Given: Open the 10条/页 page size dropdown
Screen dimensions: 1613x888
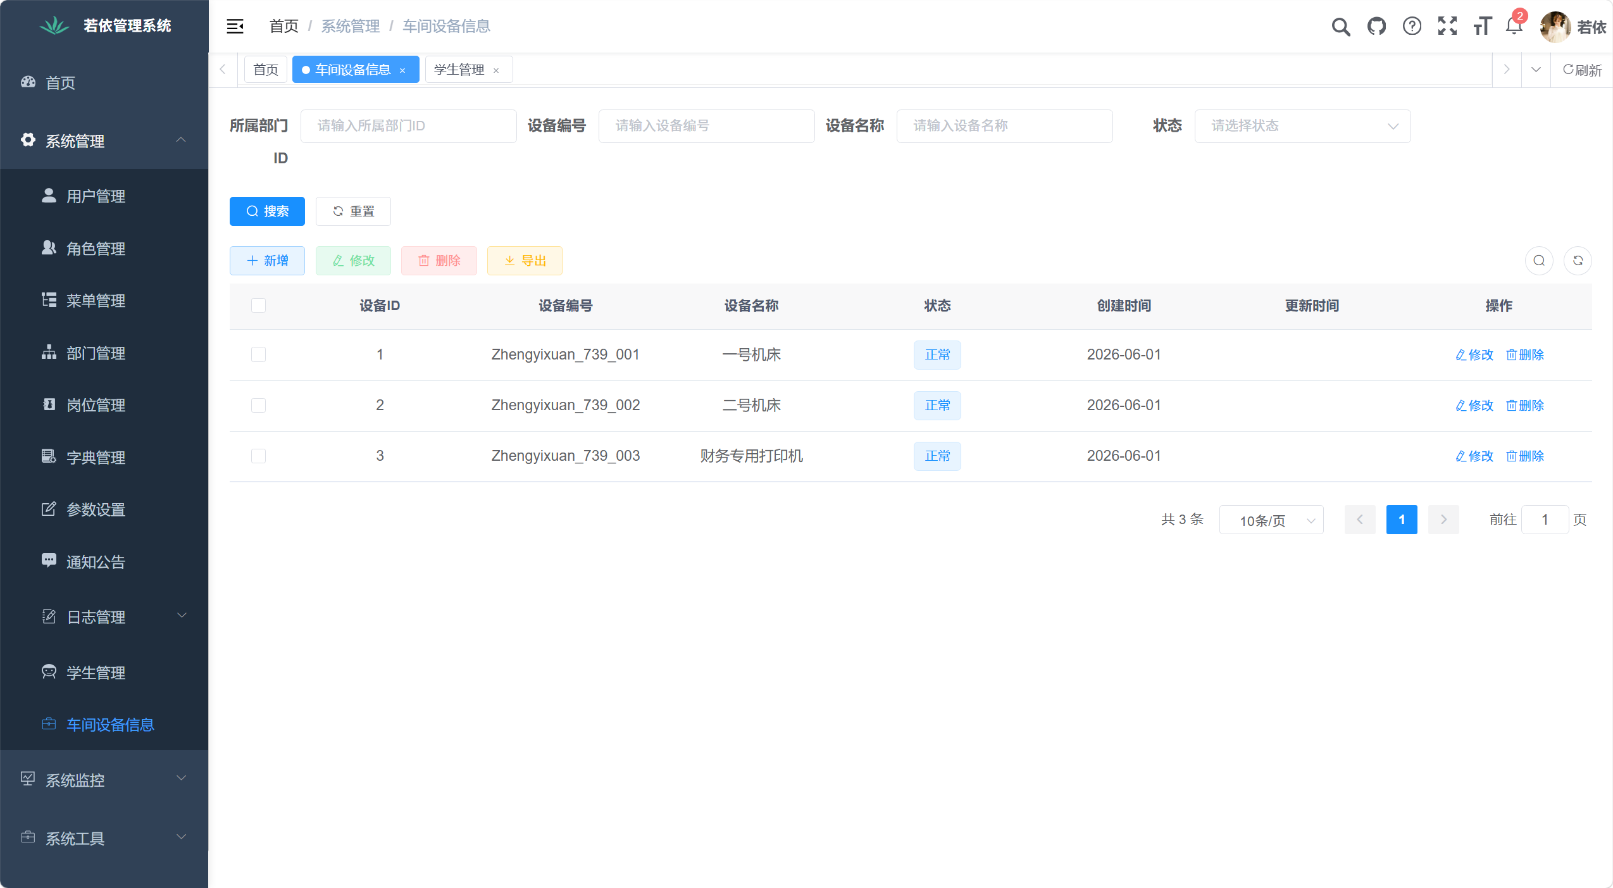Looking at the screenshot, I should coord(1271,520).
